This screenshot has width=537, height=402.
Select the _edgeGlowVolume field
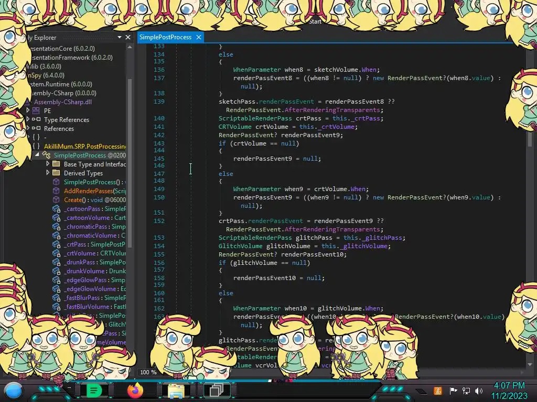pos(94,288)
